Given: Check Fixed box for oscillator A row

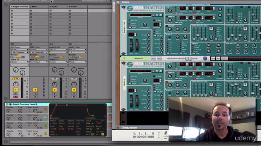Looking at the screenshot, I should coord(29,134).
